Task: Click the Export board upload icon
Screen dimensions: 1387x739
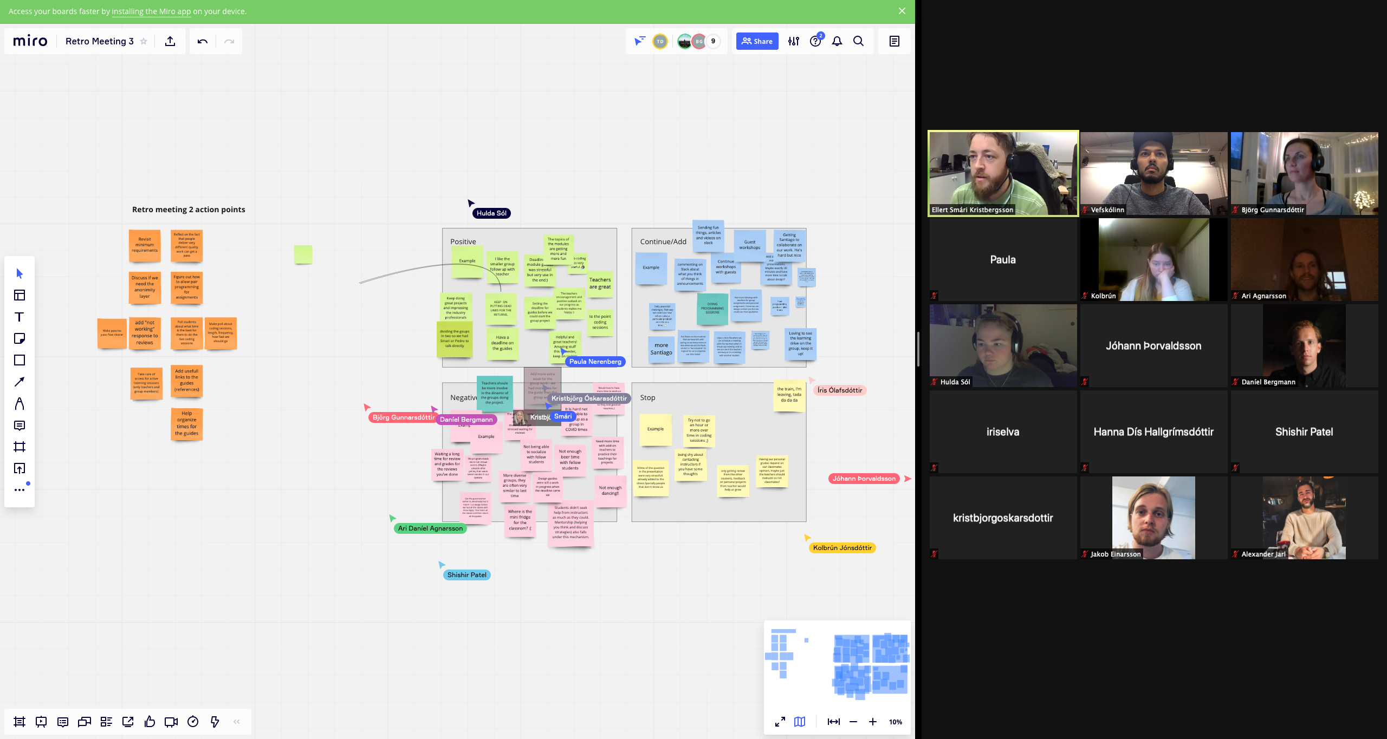Action: tap(170, 41)
